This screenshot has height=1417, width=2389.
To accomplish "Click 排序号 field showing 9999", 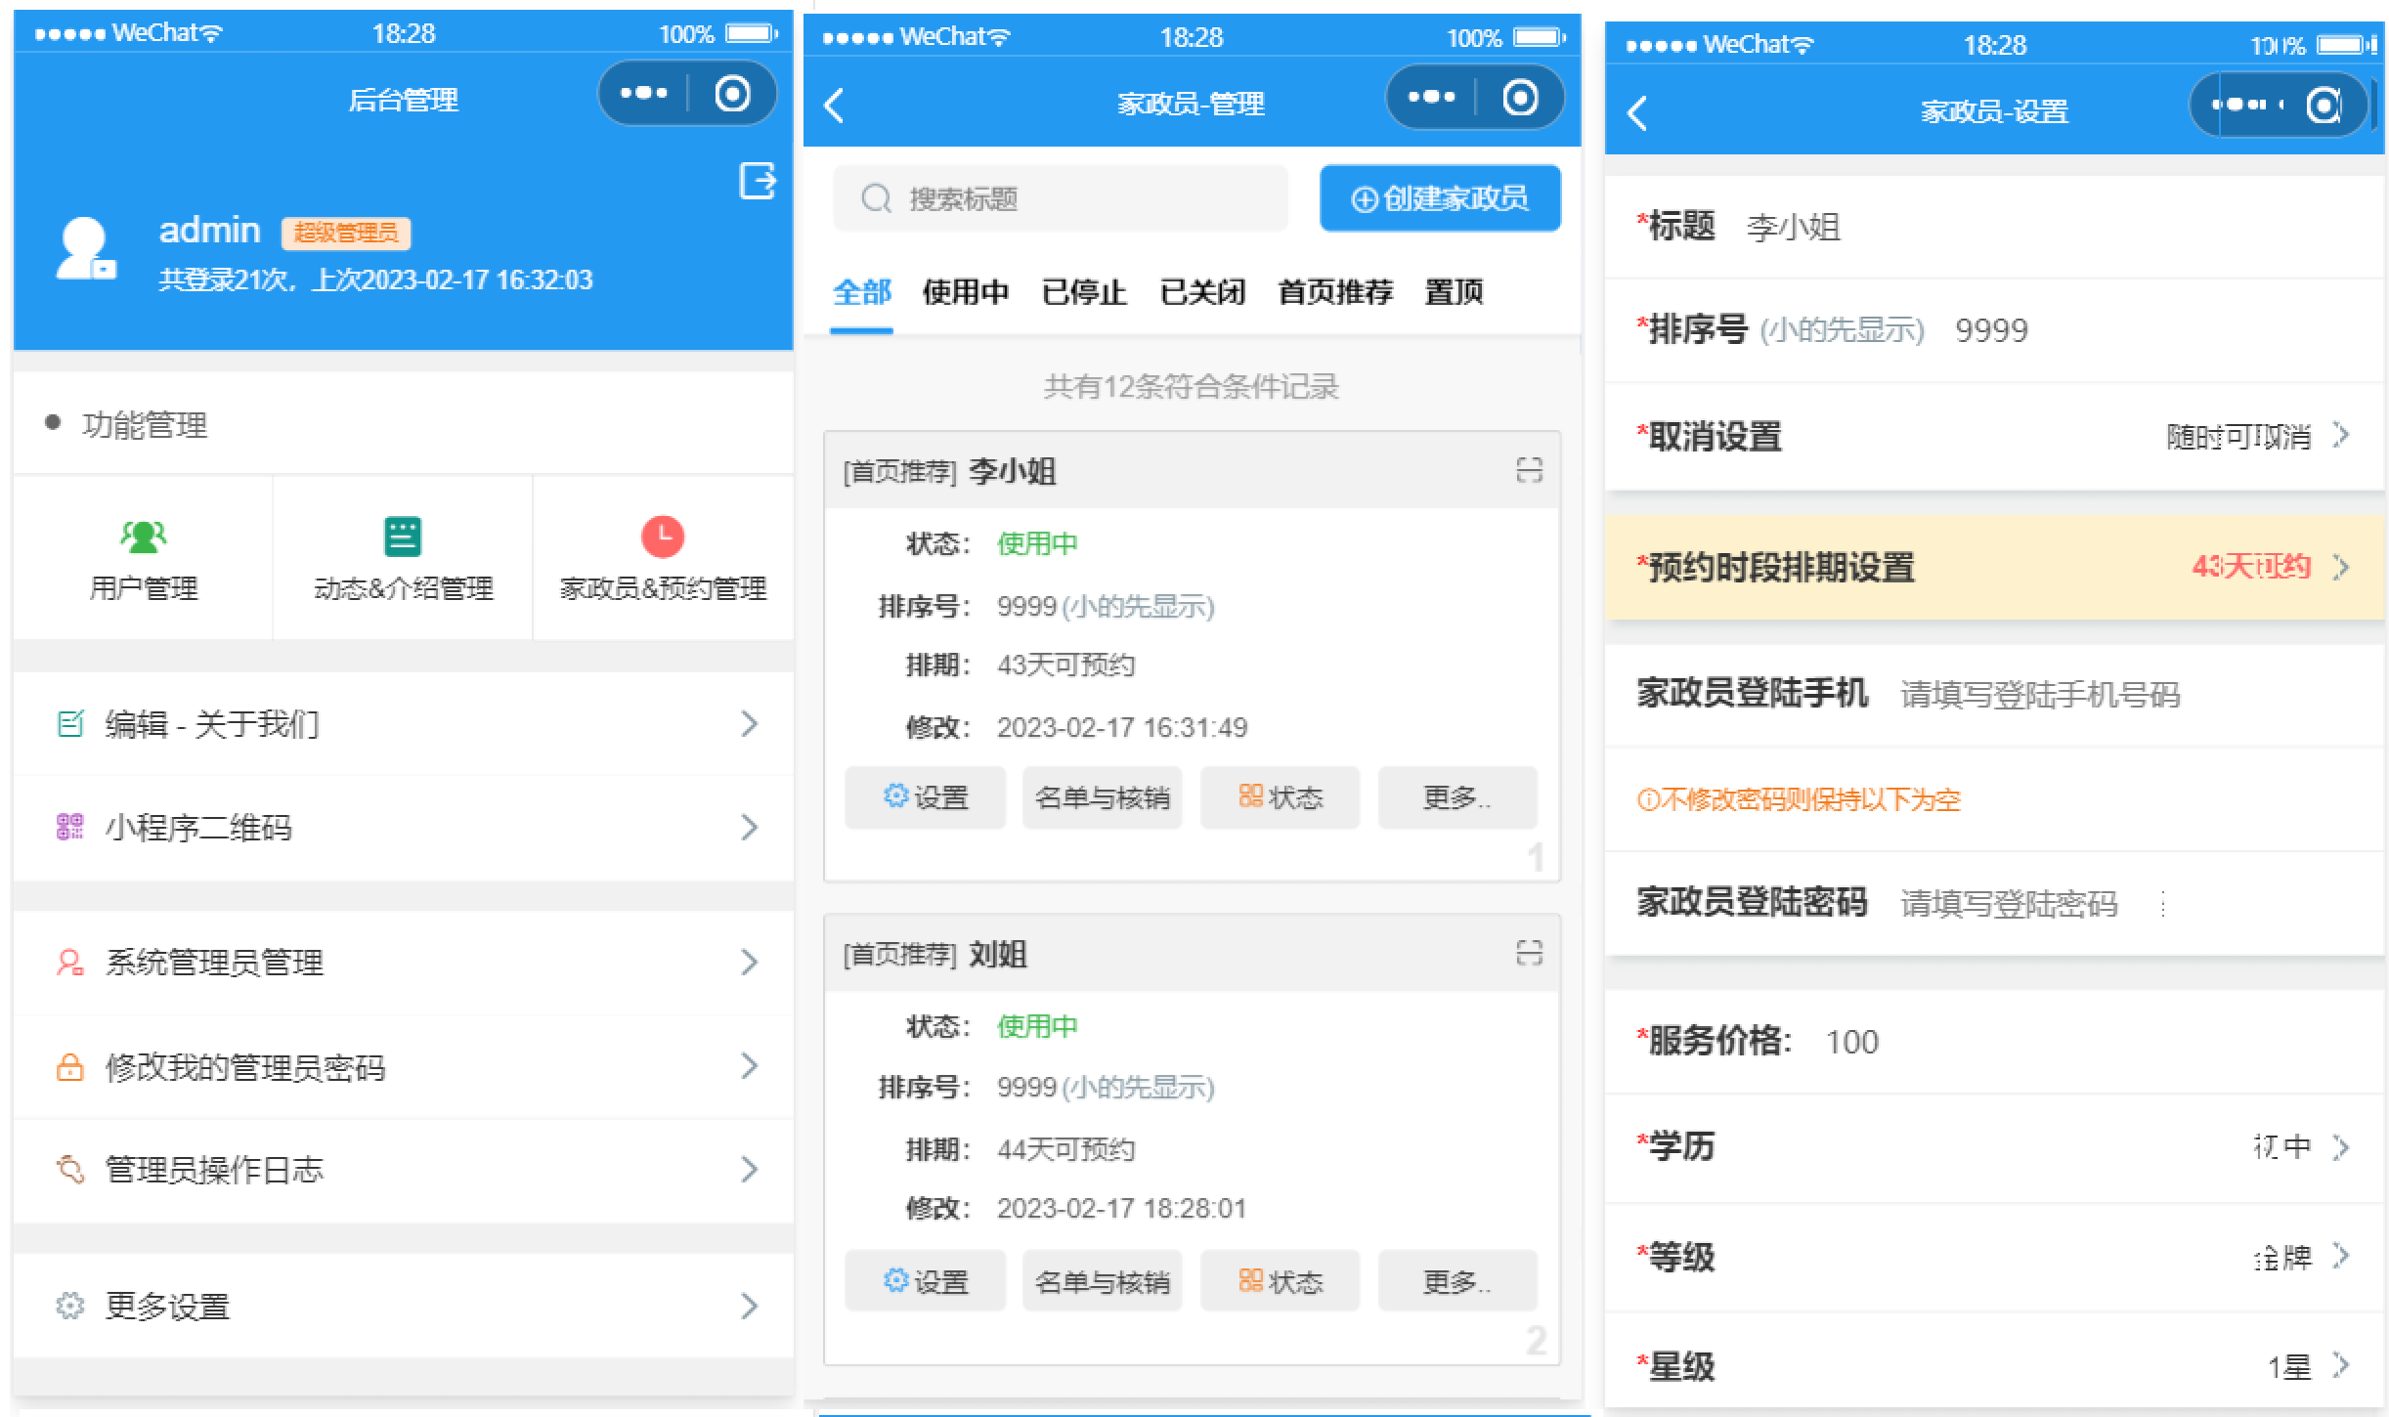I will coord(1994,330).
